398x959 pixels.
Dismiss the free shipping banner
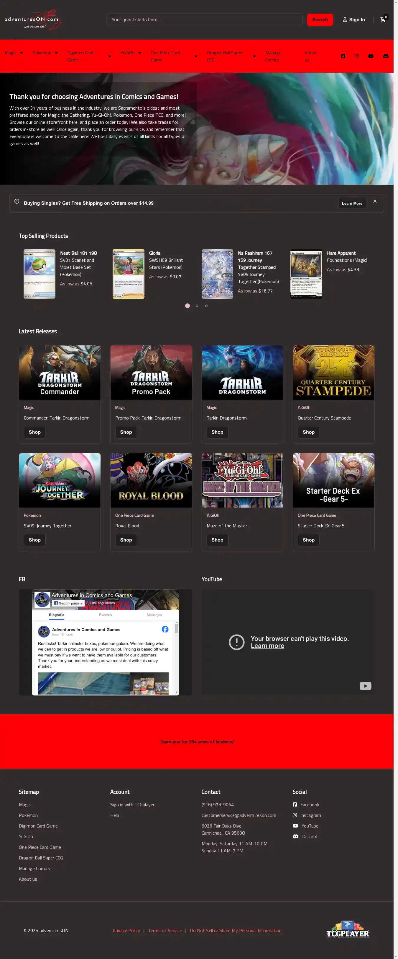(x=375, y=201)
